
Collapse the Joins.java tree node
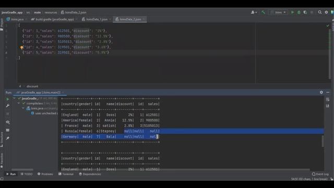pyautogui.click(x=23, y=108)
